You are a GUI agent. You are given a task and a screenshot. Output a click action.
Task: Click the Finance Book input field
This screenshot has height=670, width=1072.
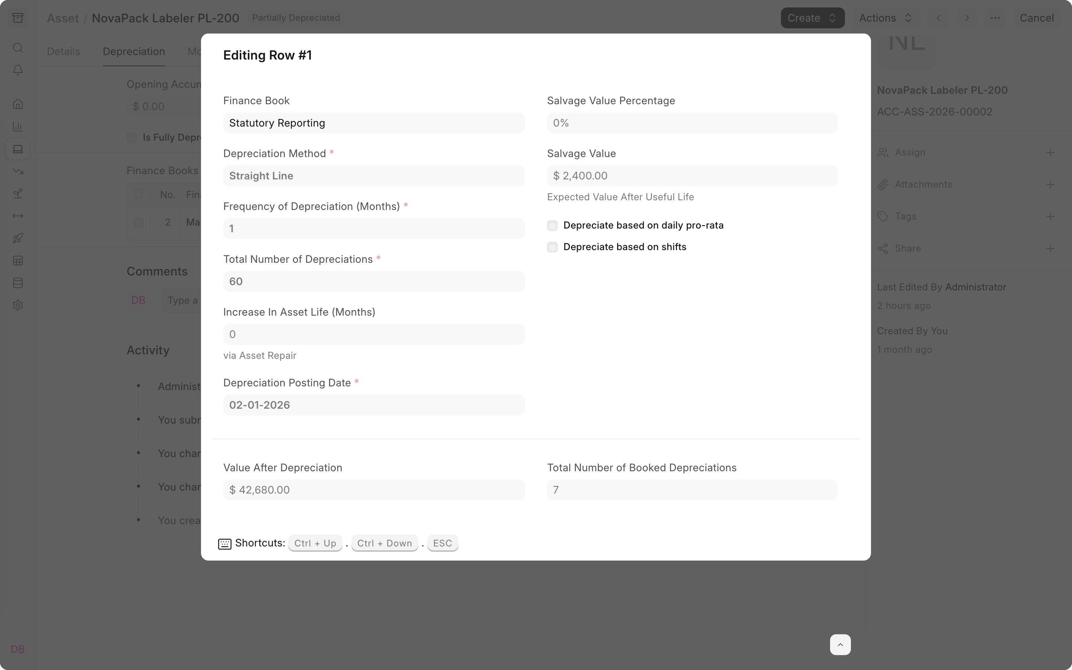point(373,123)
